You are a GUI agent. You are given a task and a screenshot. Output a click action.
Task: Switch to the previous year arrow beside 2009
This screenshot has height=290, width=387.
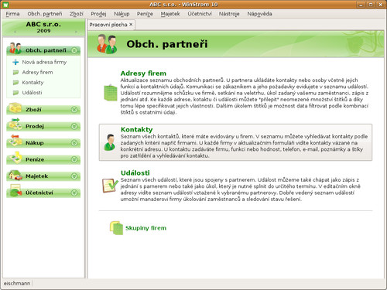coord(15,32)
